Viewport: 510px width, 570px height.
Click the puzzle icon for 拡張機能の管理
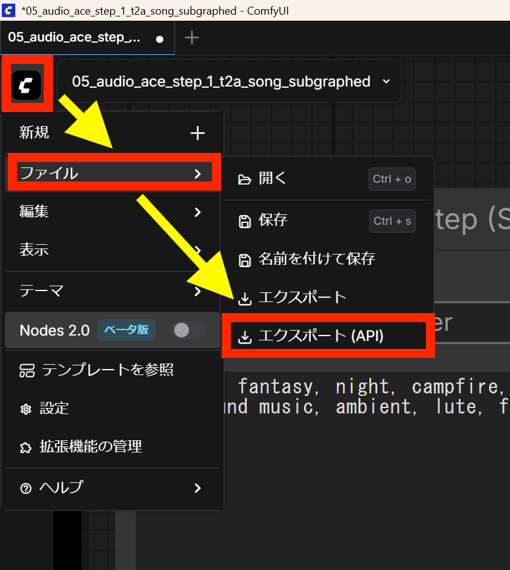point(26,448)
